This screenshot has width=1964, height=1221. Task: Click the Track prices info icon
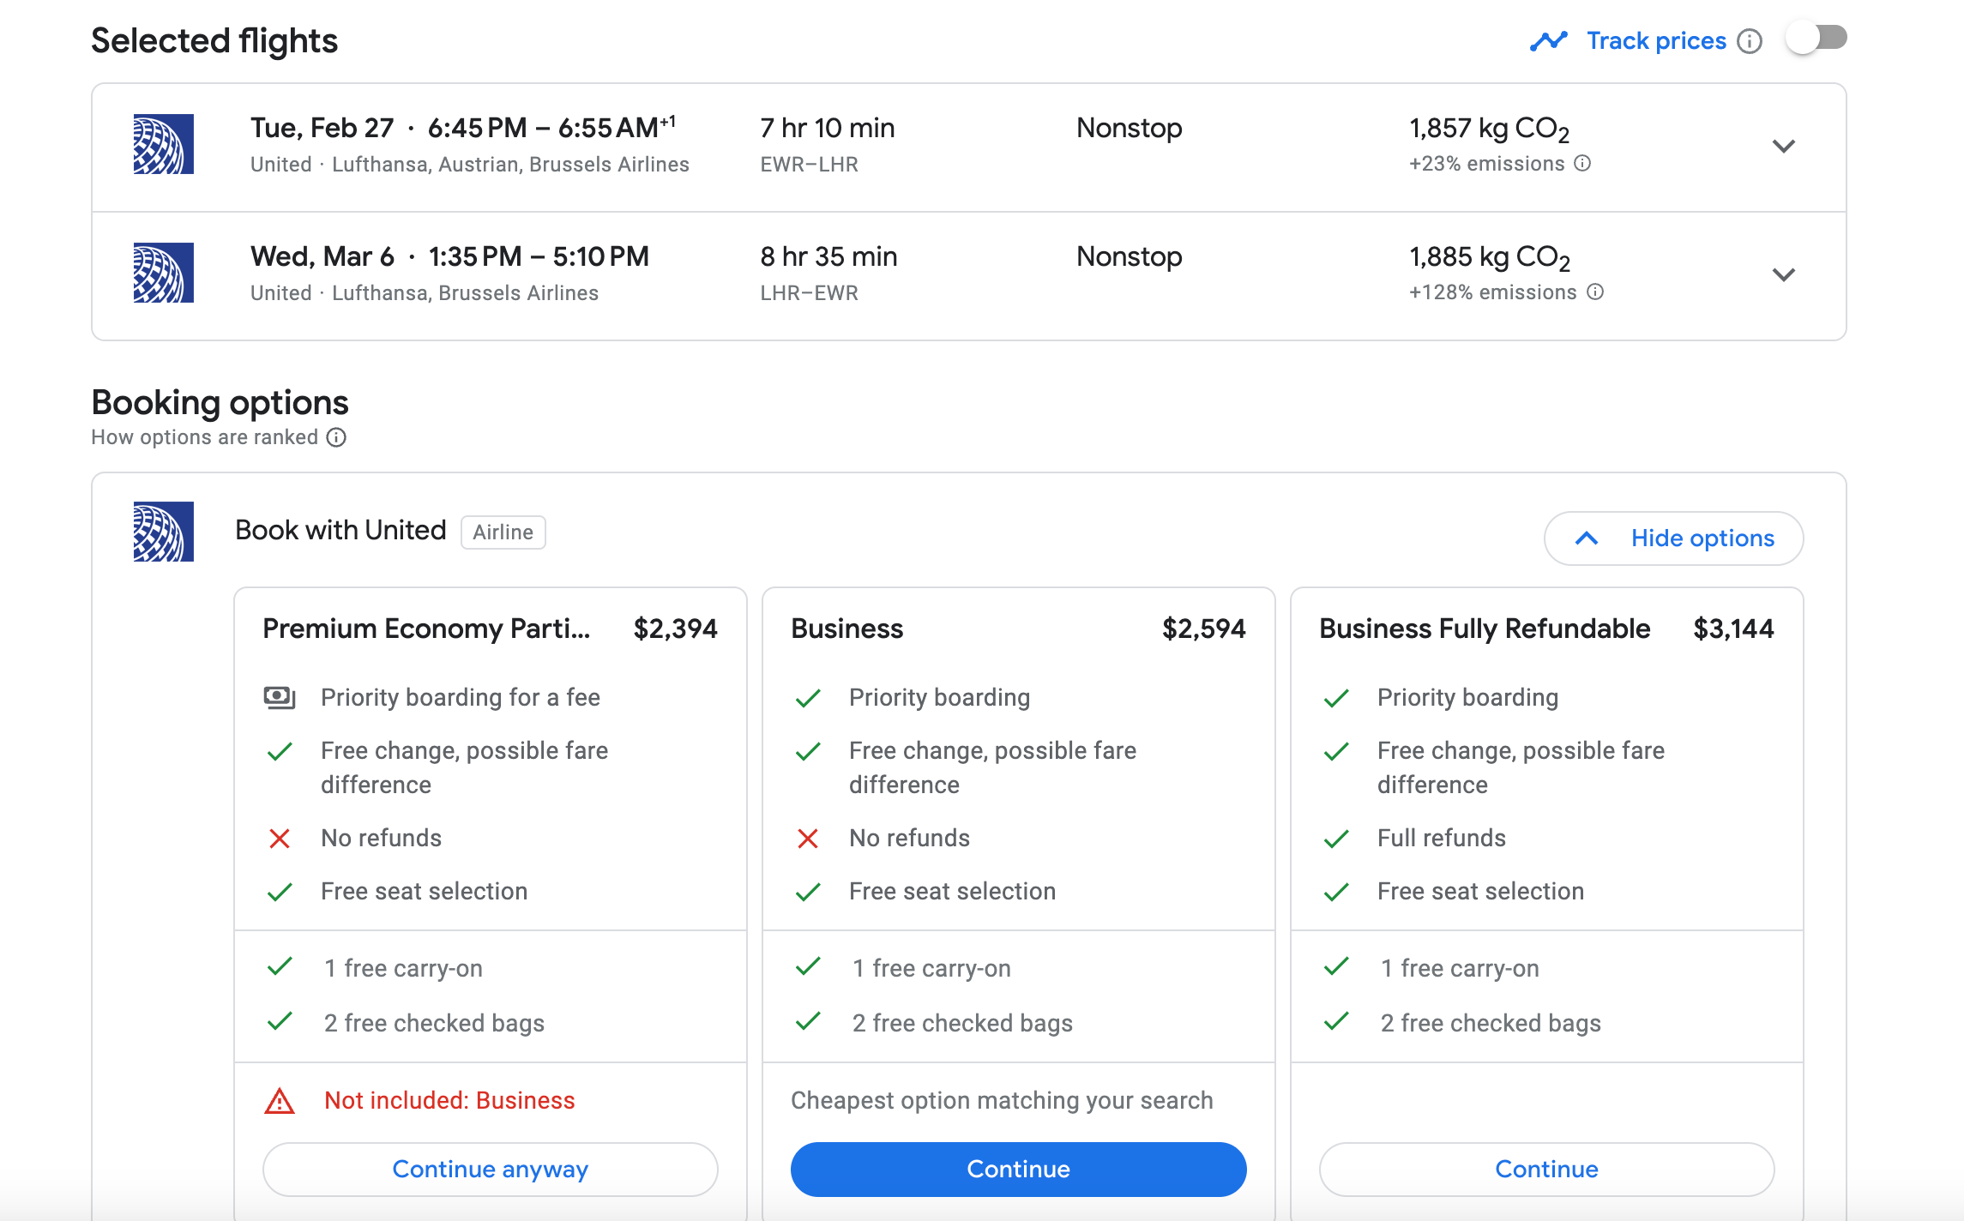1750,41
